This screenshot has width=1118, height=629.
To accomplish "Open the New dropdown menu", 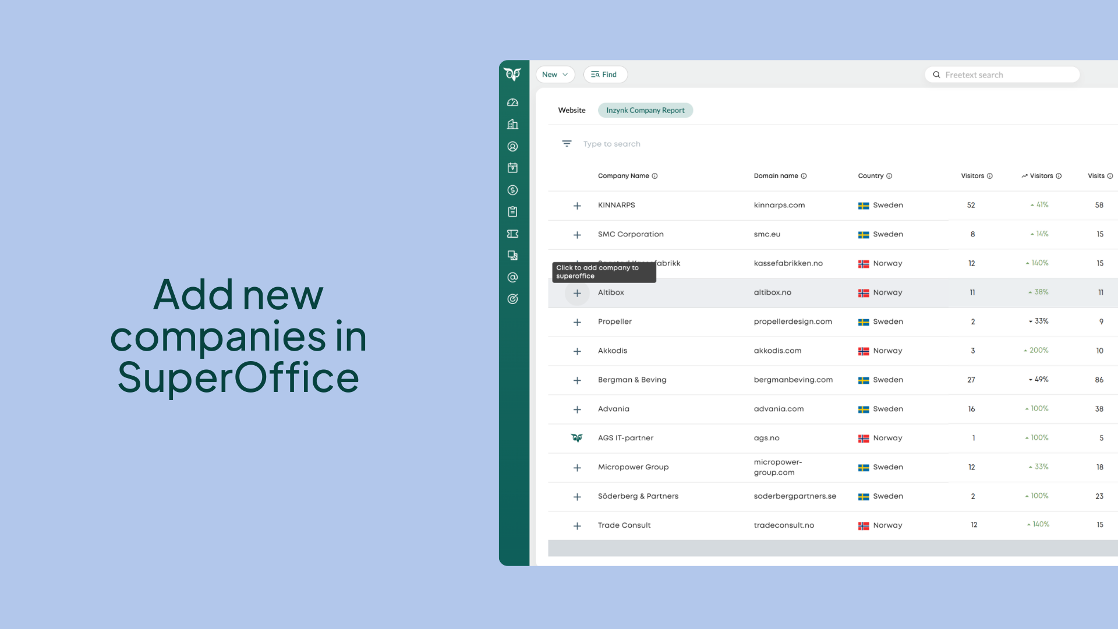I will 555,75.
